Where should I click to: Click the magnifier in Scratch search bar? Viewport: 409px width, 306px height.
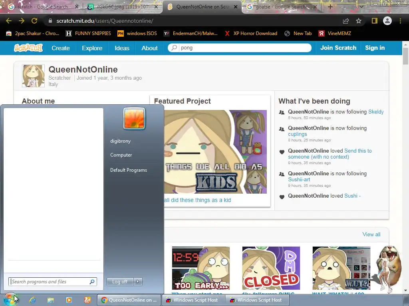(174, 48)
